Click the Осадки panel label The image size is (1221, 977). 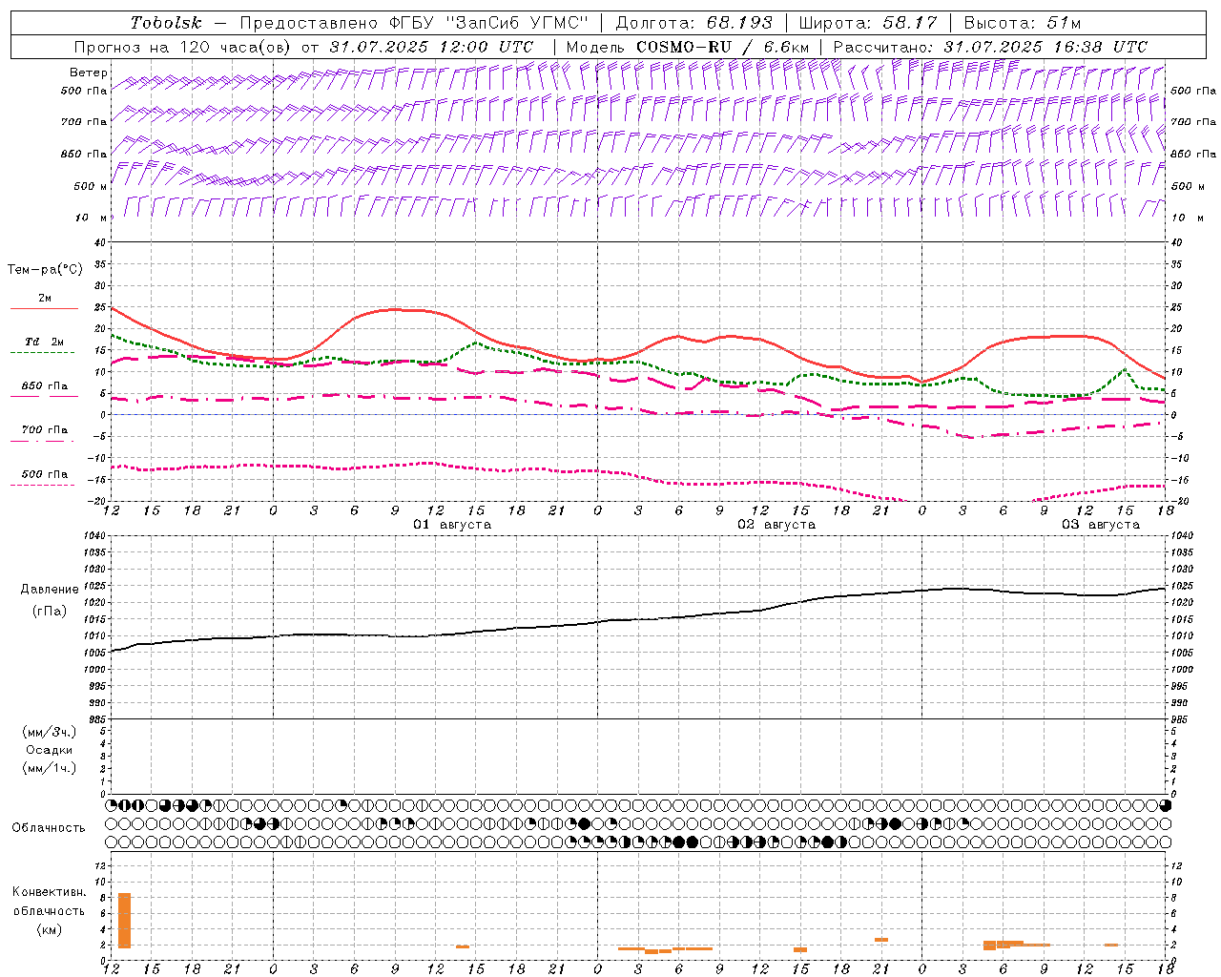pyautogui.click(x=50, y=750)
